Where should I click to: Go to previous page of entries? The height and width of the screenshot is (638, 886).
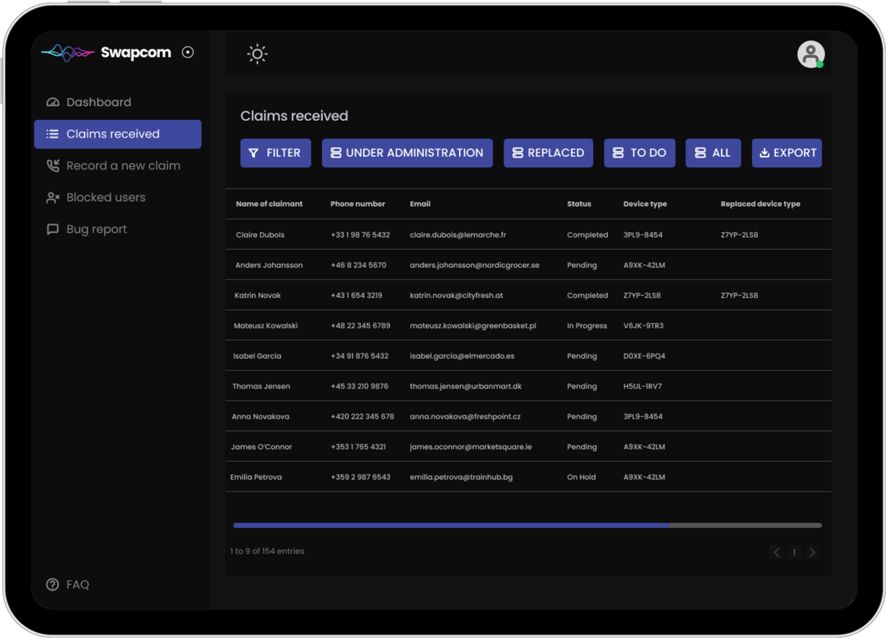(776, 553)
